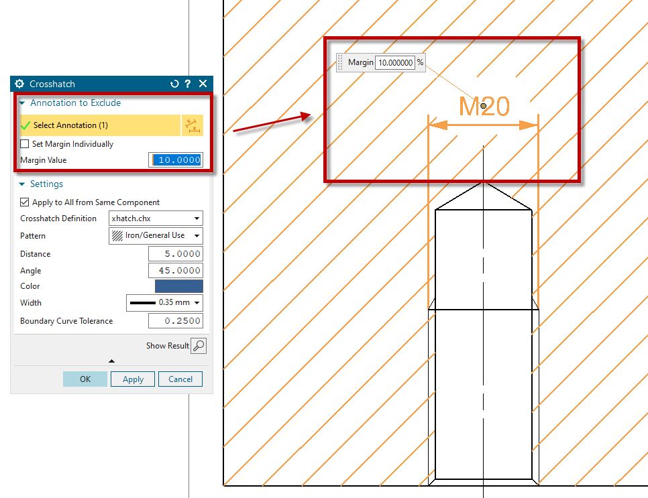Image resolution: width=648 pixels, height=498 pixels.
Task: Uncheck Apply to All from Same Component
Action: (25, 202)
